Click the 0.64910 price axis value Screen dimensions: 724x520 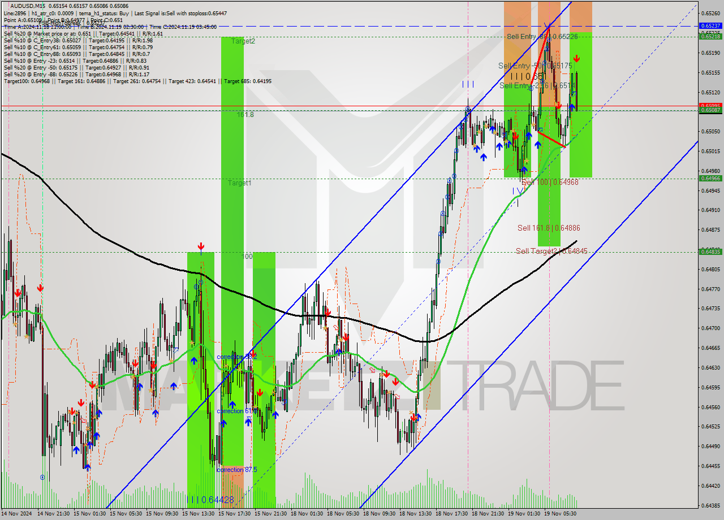[x=710, y=210]
